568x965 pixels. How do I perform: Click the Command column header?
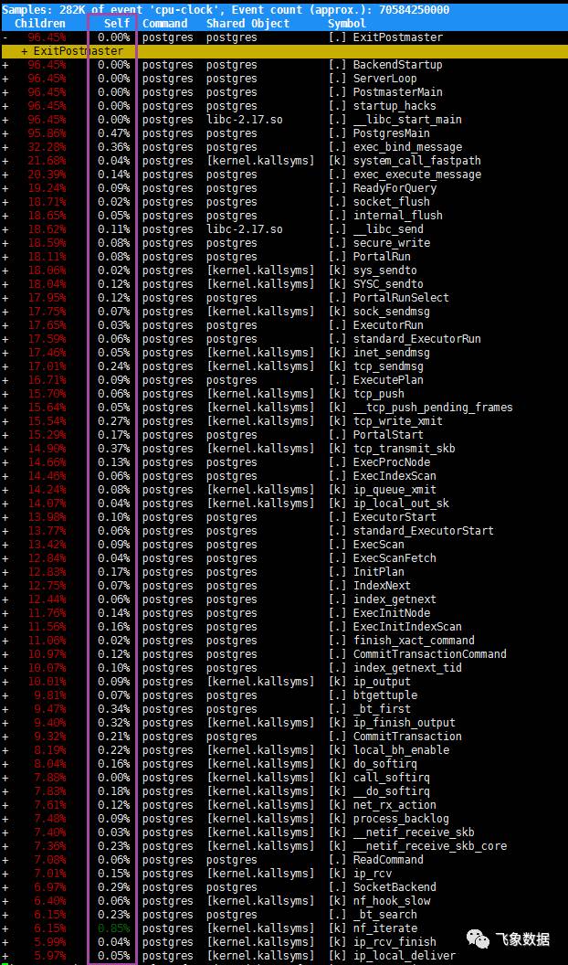tap(164, 24)
